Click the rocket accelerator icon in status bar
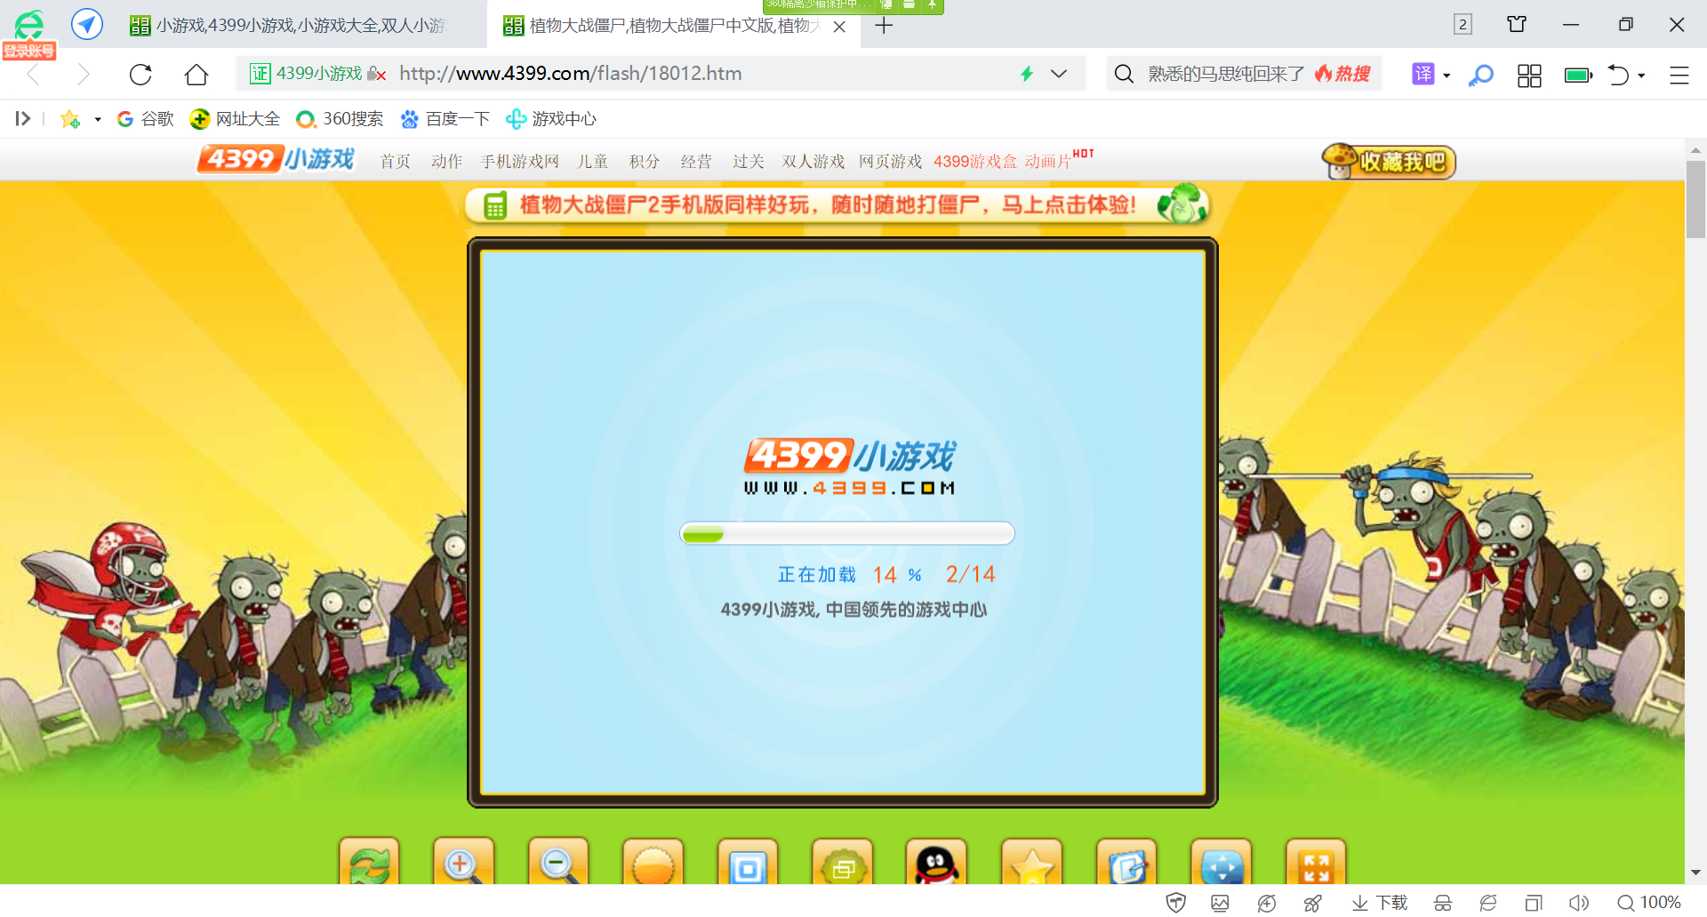The width and height of the screenshot is (1707, 917). point(1312,903)
